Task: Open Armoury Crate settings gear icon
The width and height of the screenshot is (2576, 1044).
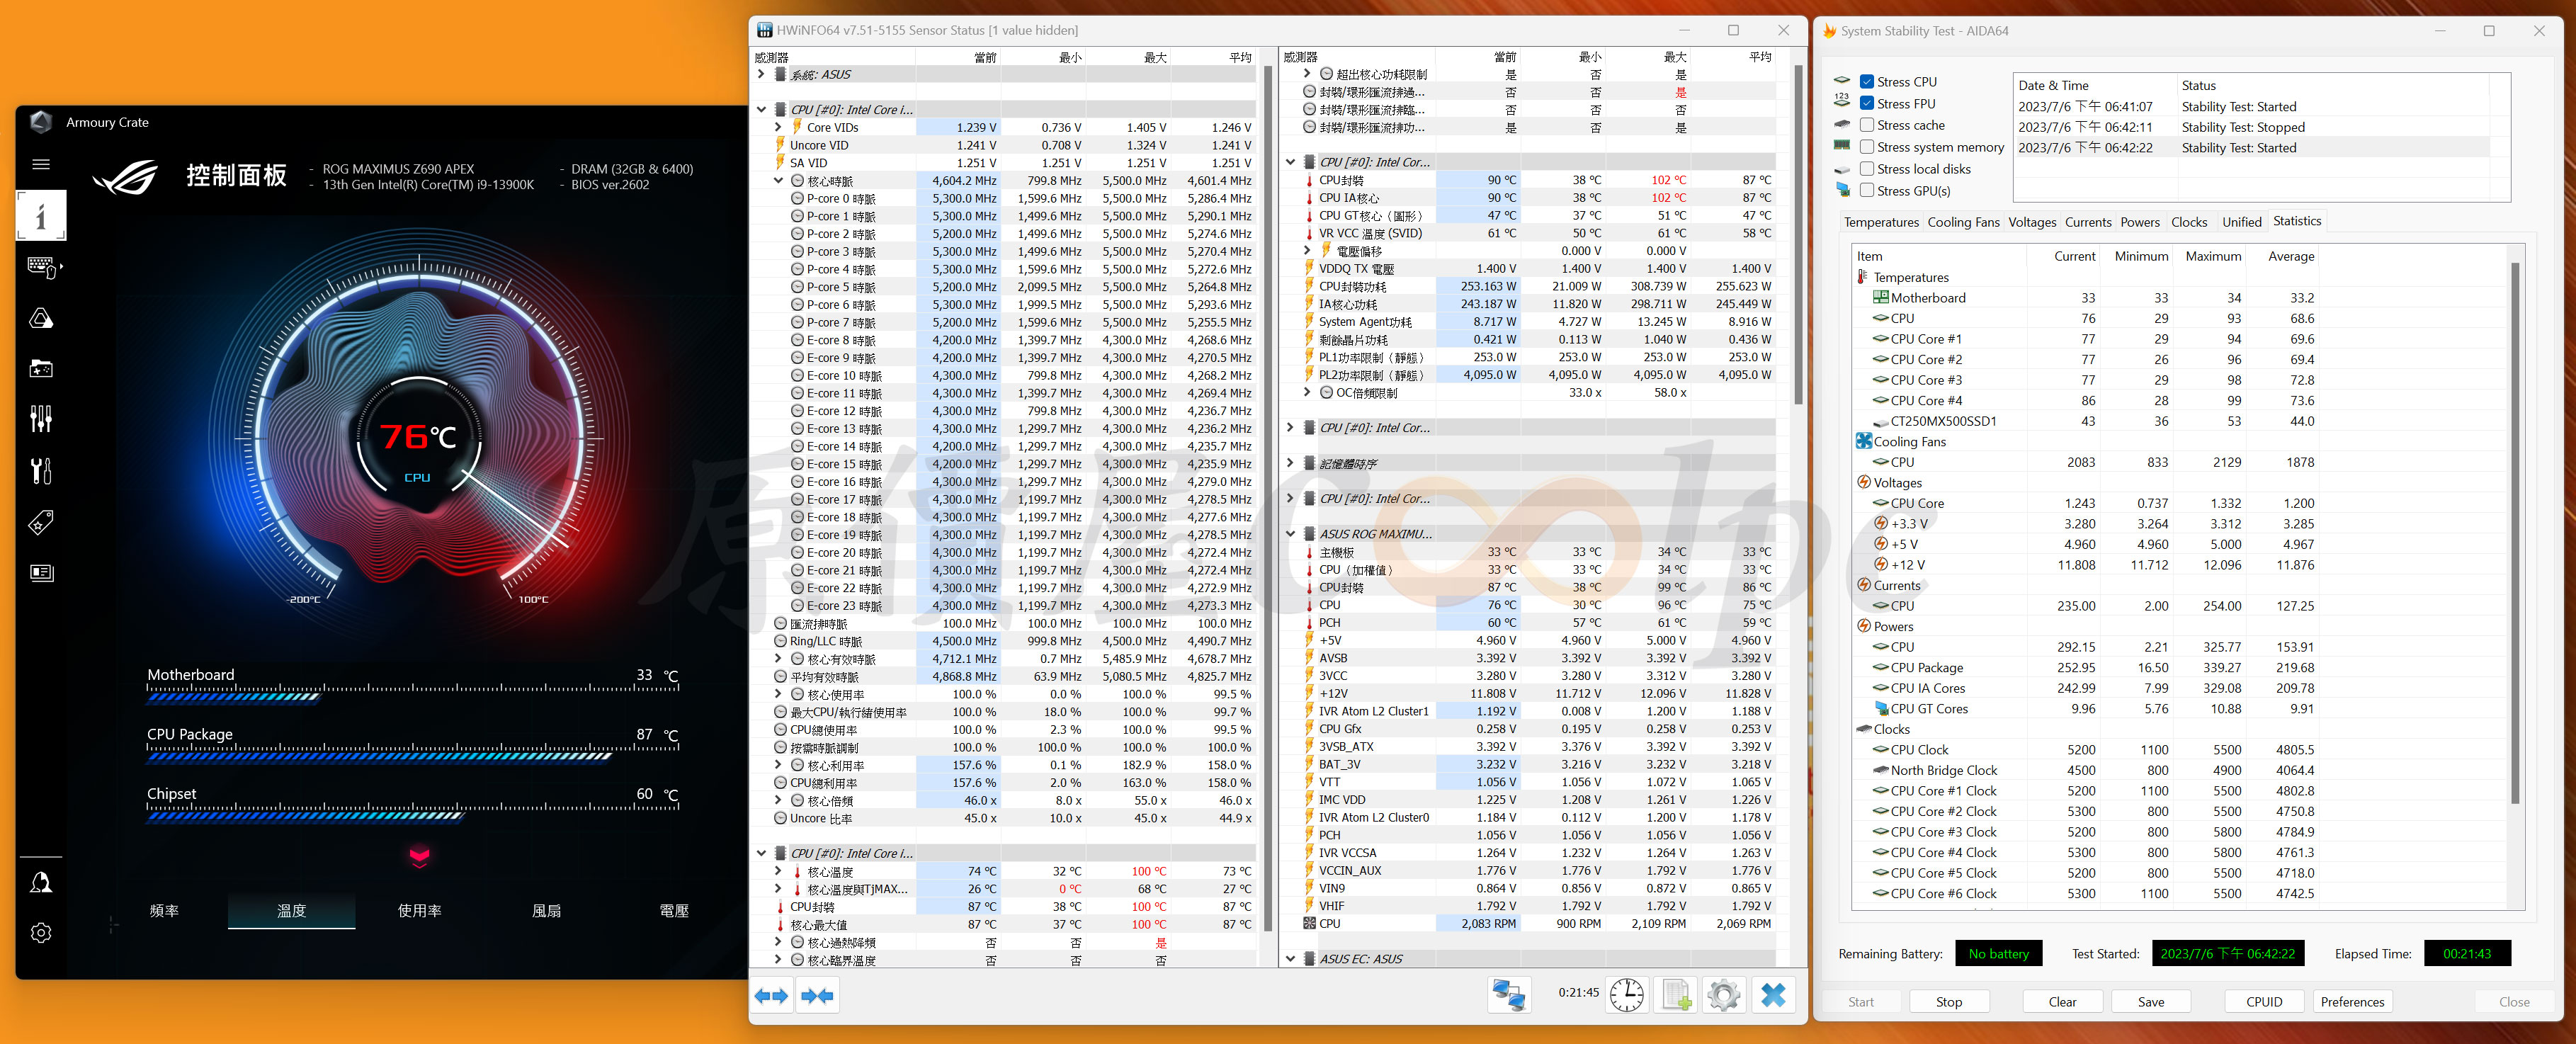Action: (x=41, y=933)
